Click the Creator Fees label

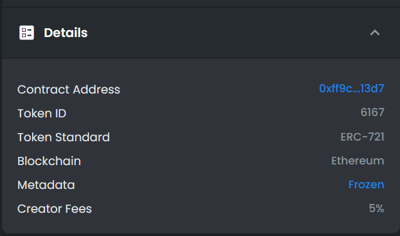point(55,209)
